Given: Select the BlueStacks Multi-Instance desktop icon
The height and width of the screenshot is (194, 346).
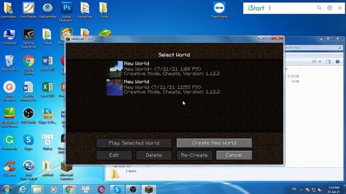Looking at the screenshot, I should [9, 117].
